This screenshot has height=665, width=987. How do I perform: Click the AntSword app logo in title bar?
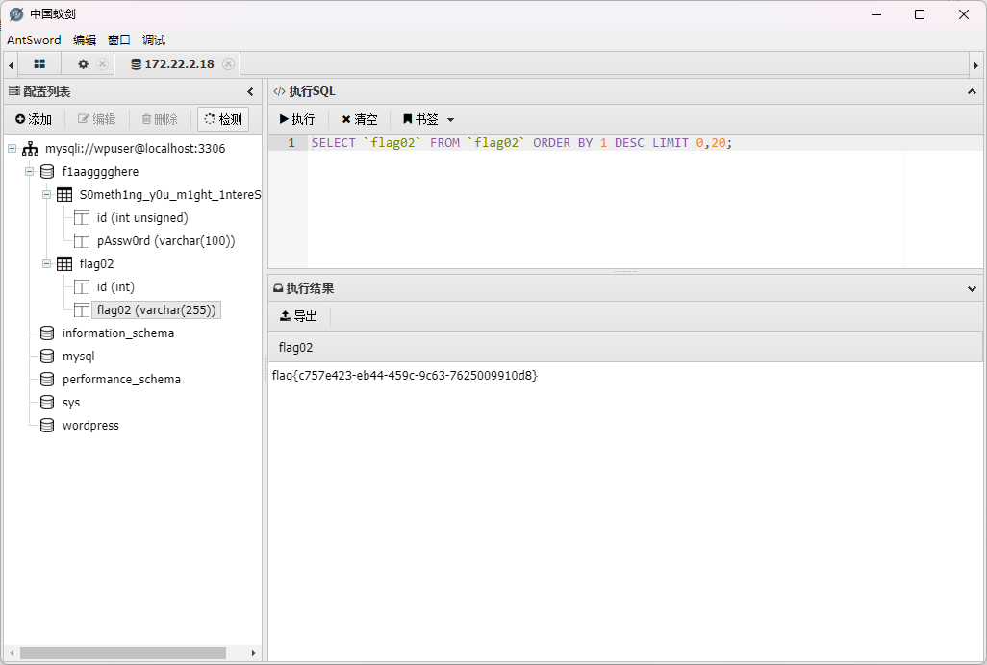[16, 13]
